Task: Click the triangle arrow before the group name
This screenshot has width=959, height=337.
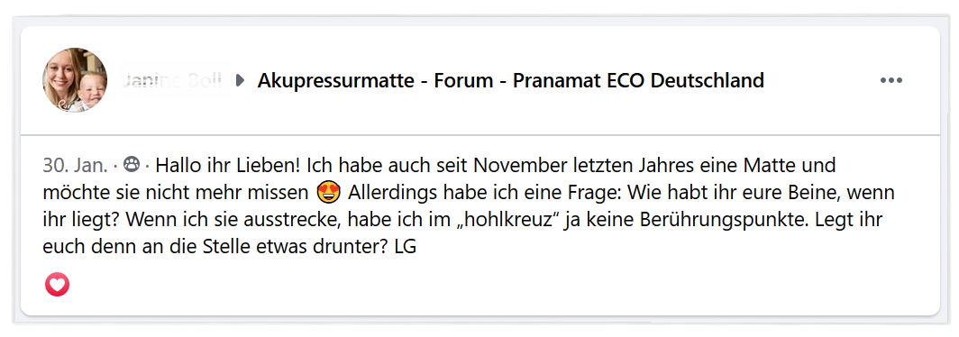Action: pos(241,80)
